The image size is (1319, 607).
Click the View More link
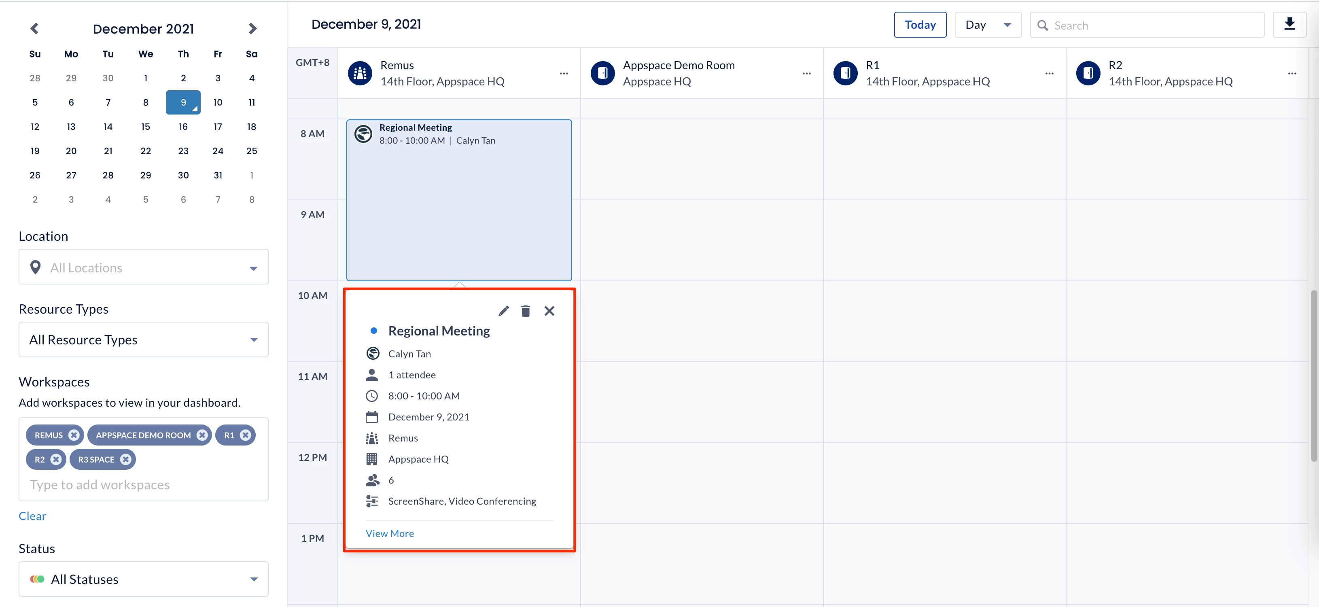tap(390, 533)
